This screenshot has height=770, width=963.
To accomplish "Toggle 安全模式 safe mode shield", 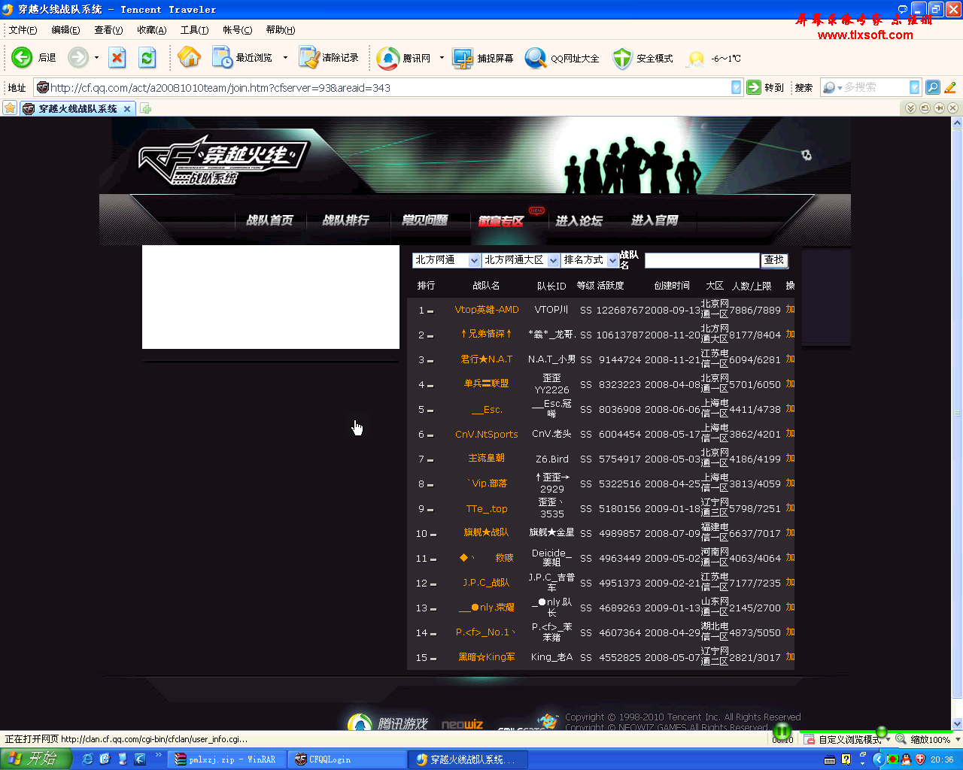I will click(643, 58).
